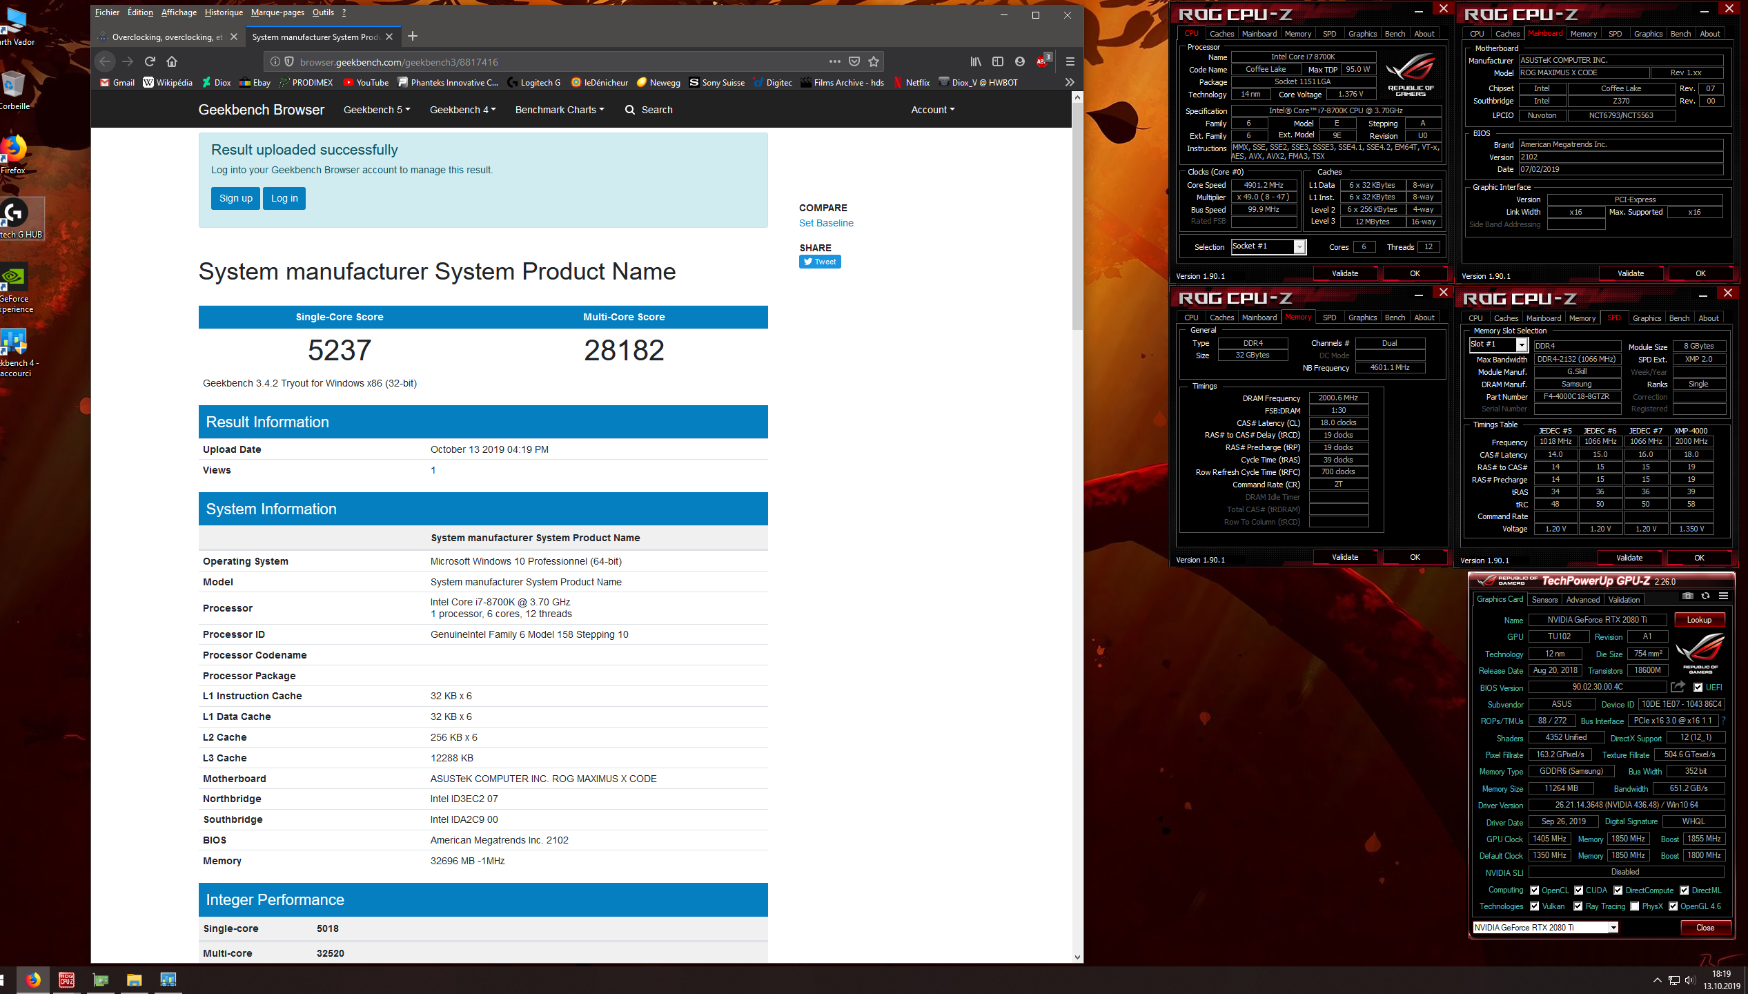The width and height of the screenshot is (1748, 994).
Task: Open Account dropdown on Geekbench
Action: (x=933, y=110)
